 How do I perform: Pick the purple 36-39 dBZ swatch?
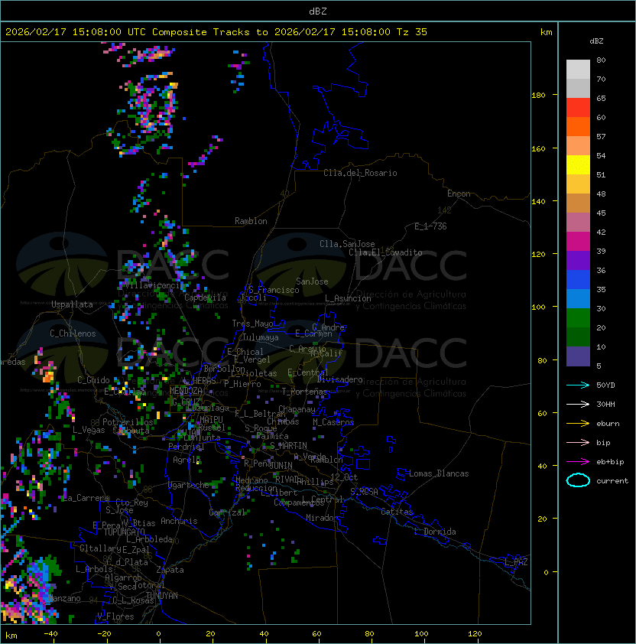(x=578, y=260)
